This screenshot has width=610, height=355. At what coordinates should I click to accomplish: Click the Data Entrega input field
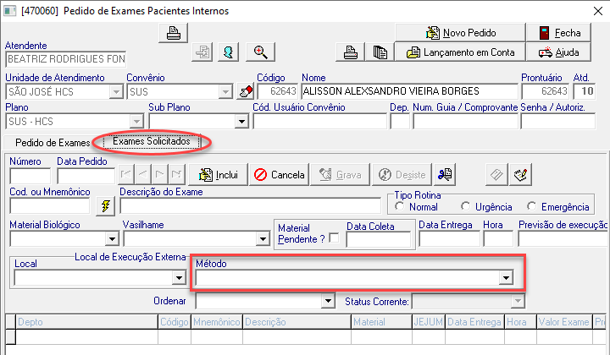pyautogui.click(x=449, y=238)
